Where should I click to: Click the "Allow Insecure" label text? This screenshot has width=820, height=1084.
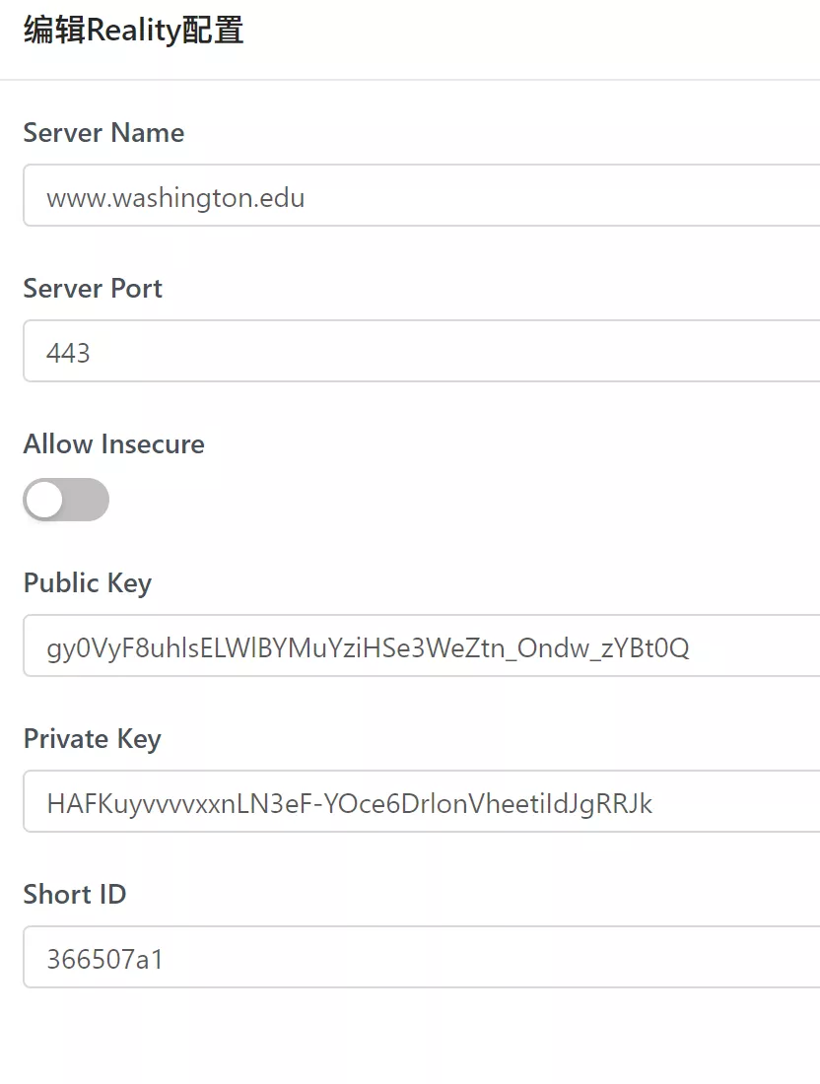click(113, 444)
